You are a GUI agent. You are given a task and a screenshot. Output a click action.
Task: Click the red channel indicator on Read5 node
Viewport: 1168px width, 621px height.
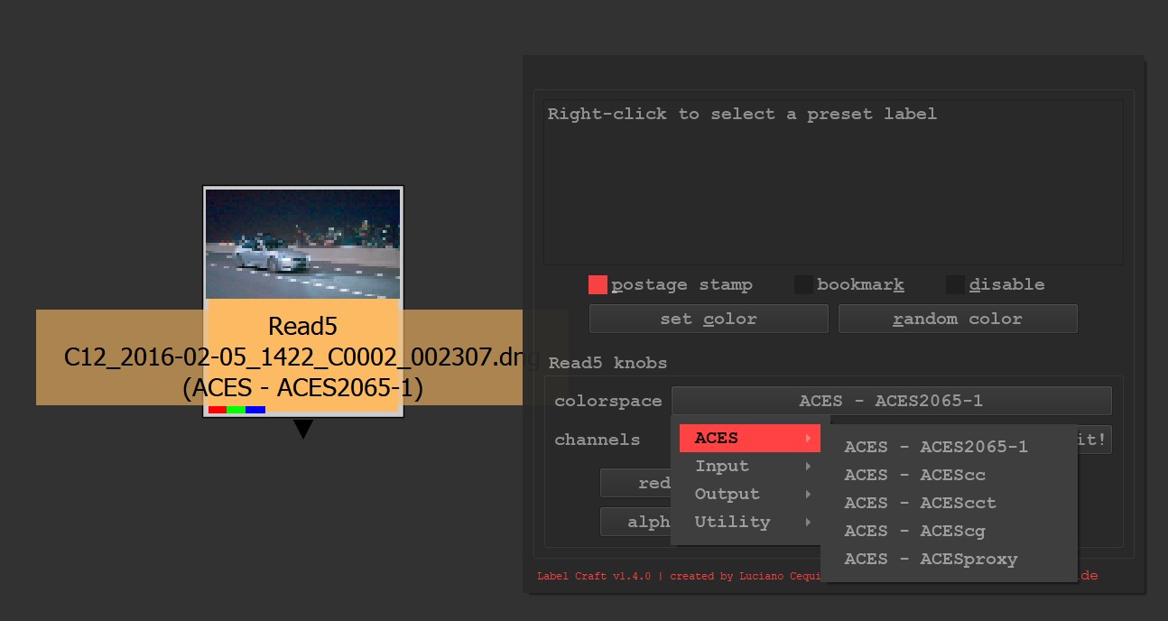click(218, 410)
